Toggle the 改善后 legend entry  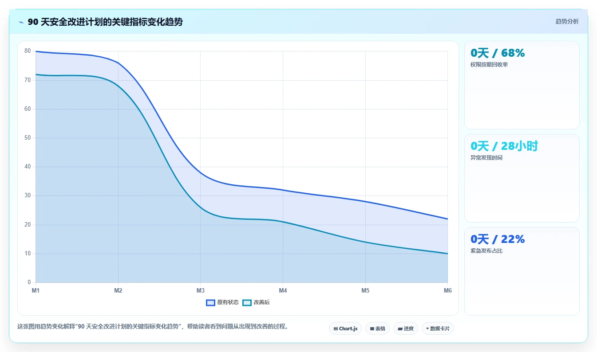(x=256, y=302)
